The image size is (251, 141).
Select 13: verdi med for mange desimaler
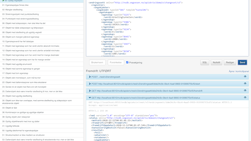tap(41, 55)
